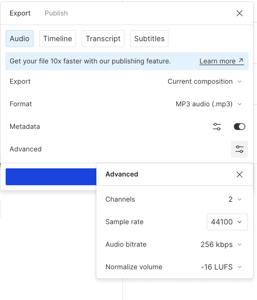Expand the Channels dropdown
The image size is (257, 300).
[235, 200]
